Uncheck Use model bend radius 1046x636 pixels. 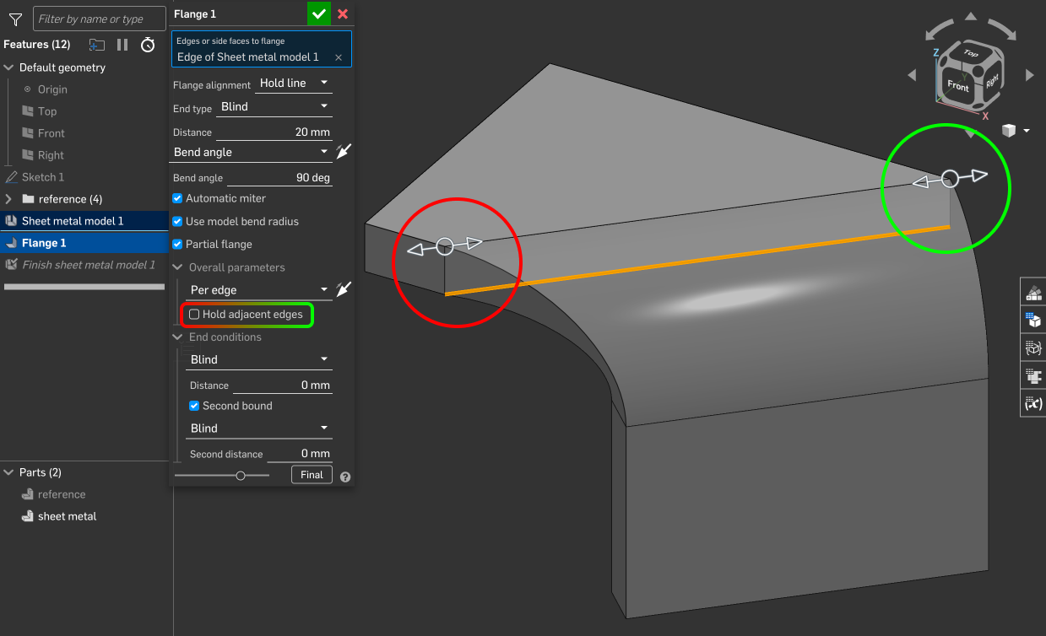coord(177,221)
